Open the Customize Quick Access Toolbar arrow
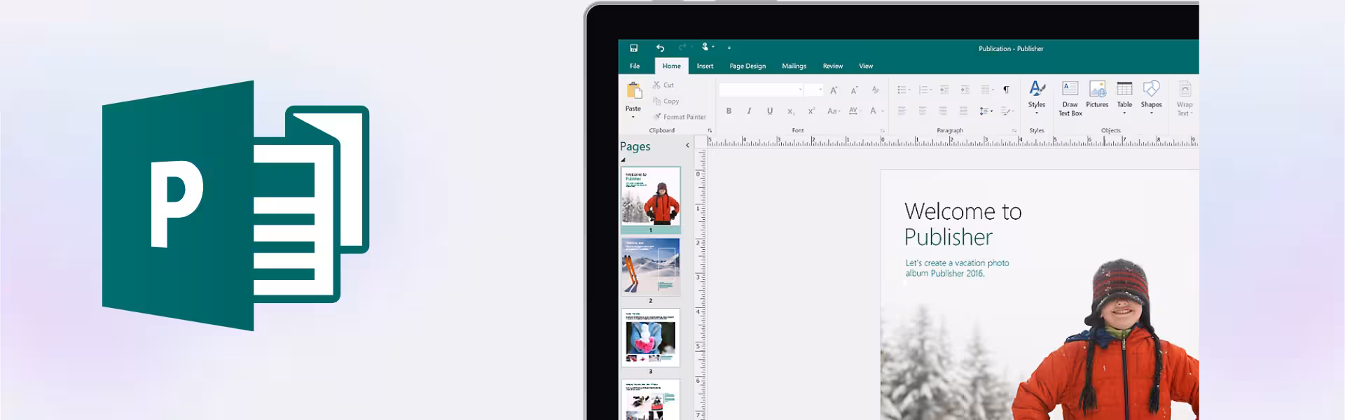This screenshot has height=420, width=1345. click(729, 48)
